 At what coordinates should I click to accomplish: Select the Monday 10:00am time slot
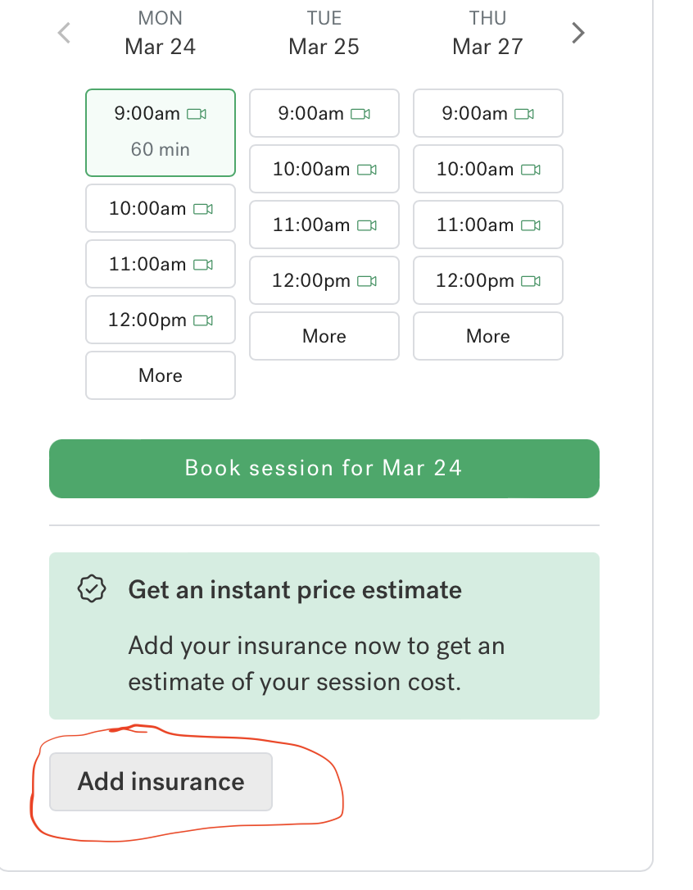[x=161, y=208]
